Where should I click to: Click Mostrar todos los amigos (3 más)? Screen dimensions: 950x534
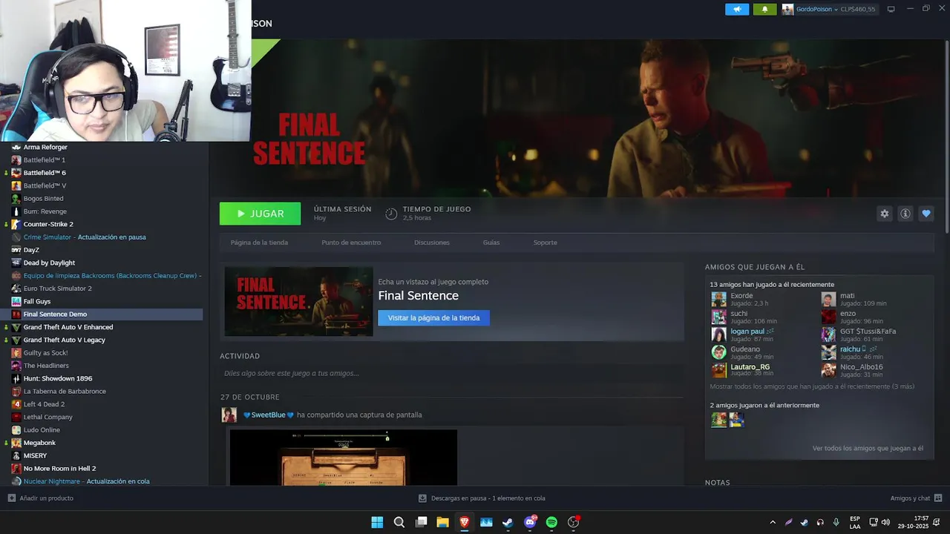[x=812, y=386]
